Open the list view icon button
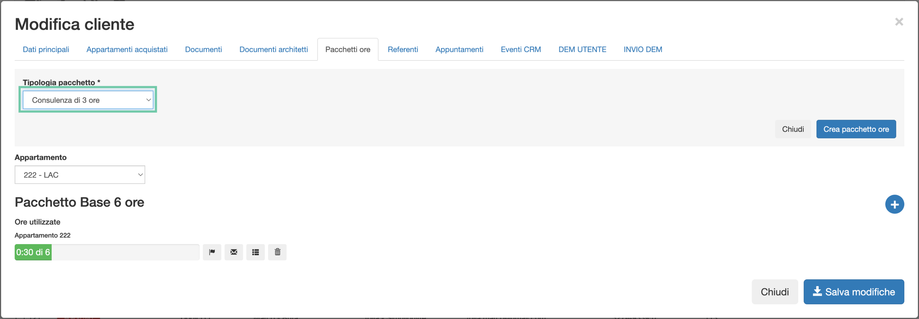The image size is (919, 319). [255, 252]
